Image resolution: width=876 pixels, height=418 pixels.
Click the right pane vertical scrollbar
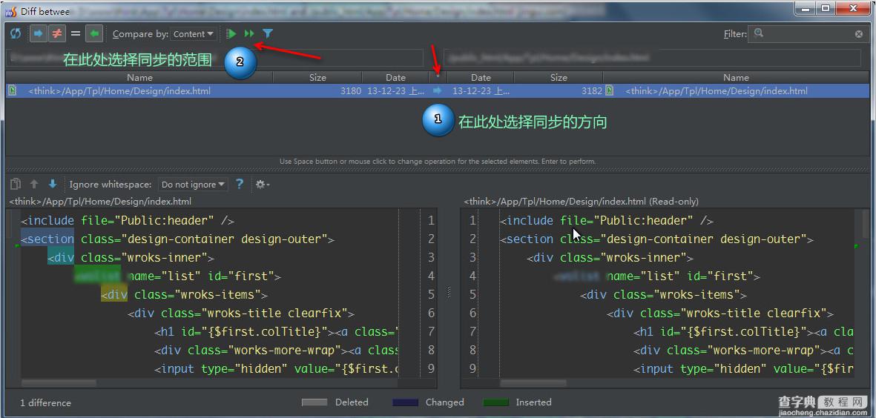(x=866, y=223)
